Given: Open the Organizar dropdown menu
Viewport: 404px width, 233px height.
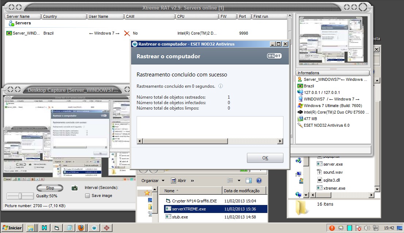Looking at the screenshot, I should coord(153,181).
